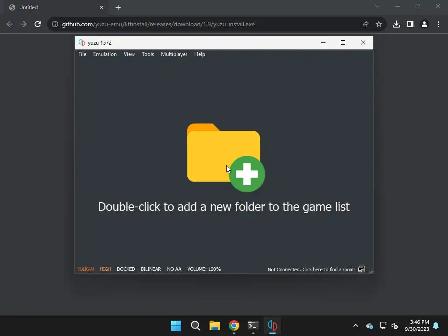Click the resize grip in yuzu's corner
448x336 pixels.
point(371,271)
